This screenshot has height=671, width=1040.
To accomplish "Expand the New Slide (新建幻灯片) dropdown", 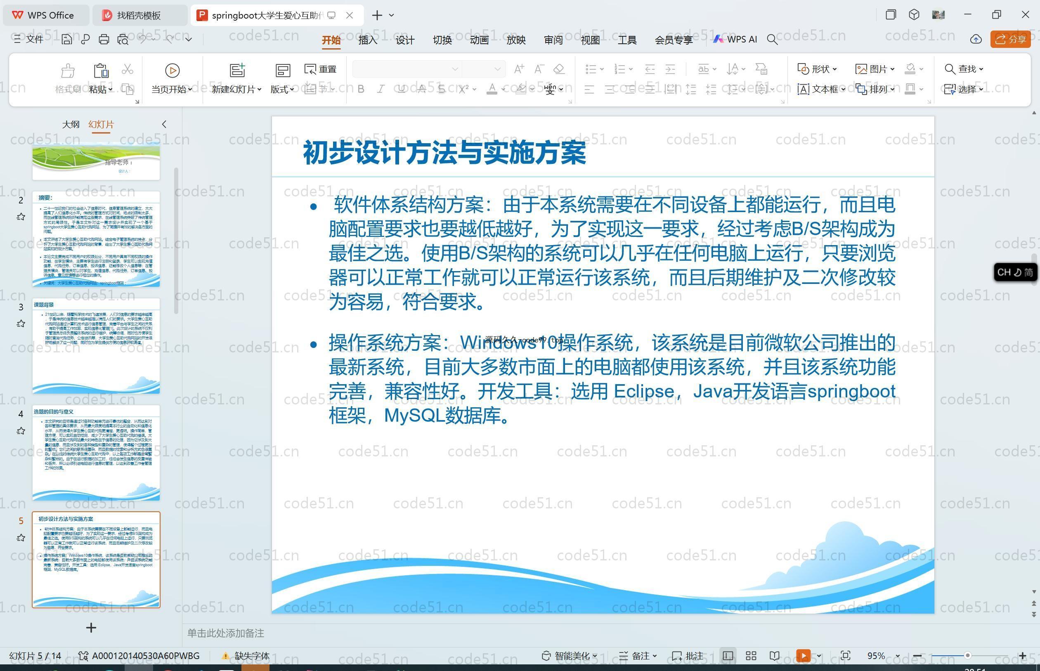I will click(x=259, y=89).
